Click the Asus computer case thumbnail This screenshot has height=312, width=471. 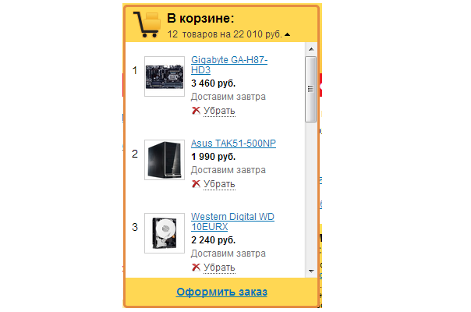[x=165, y=160]
